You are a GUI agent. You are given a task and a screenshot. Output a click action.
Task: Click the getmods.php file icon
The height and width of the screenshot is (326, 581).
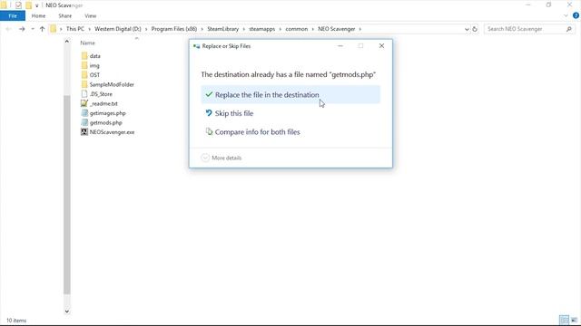pyautogui.click(x=84, y=123)
